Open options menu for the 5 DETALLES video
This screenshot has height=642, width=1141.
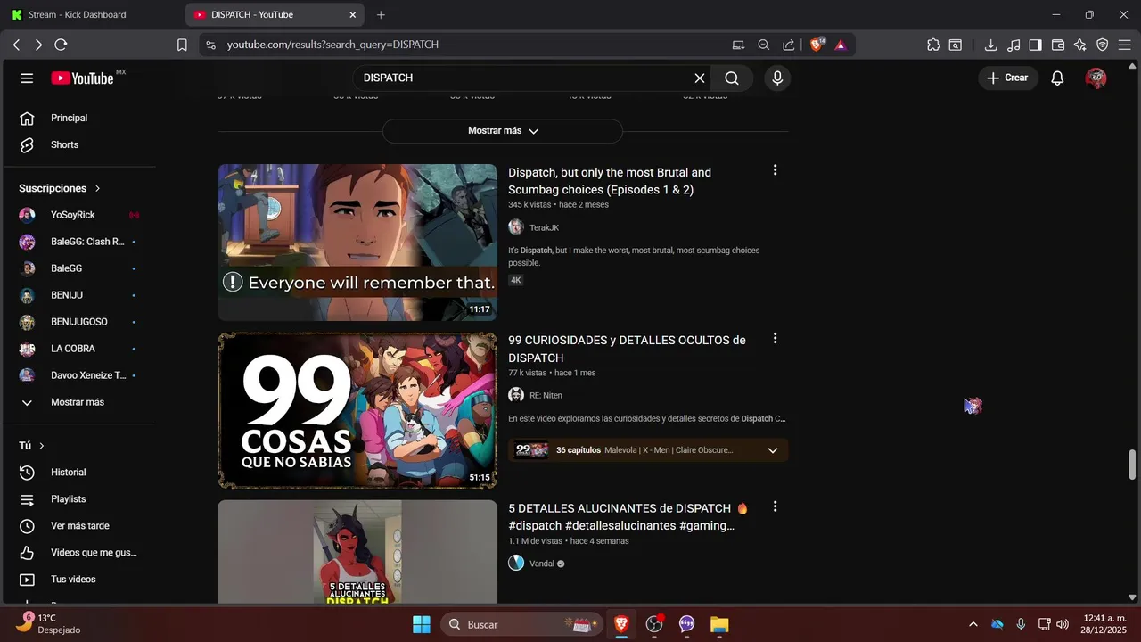tap(775, 506)
